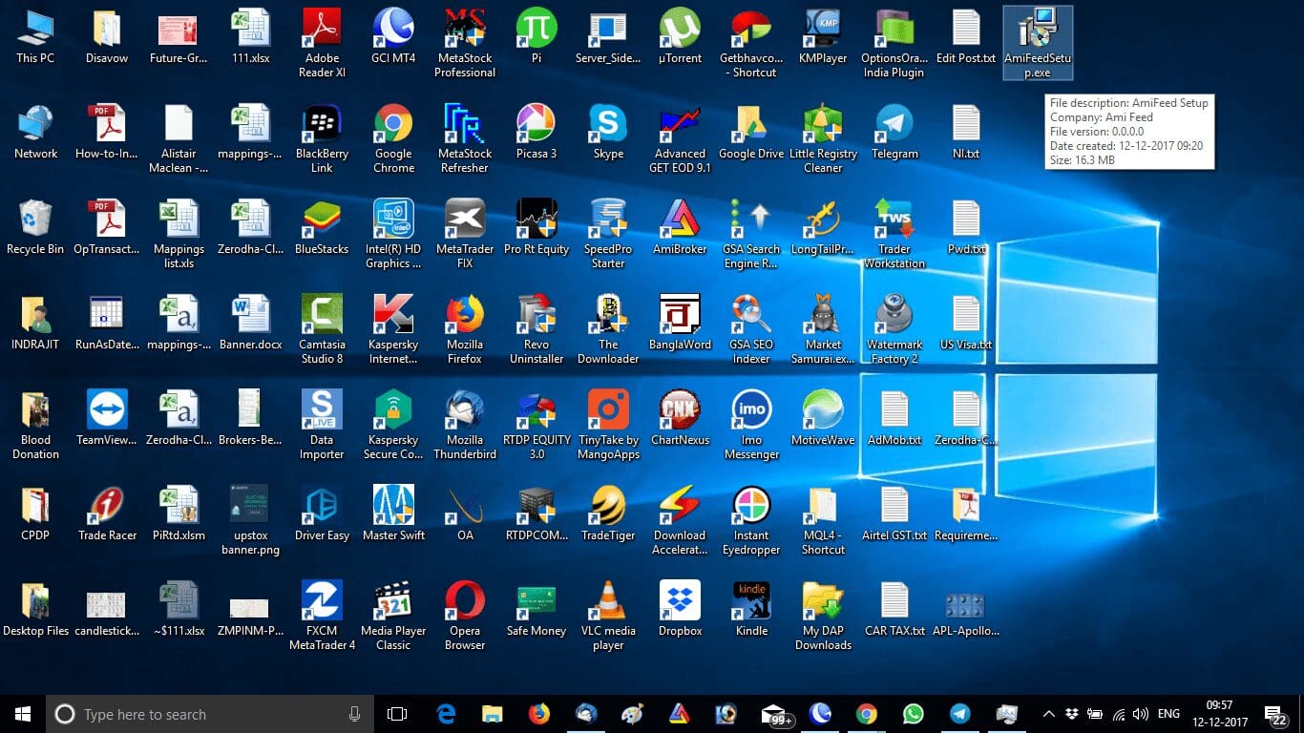1304x733 pixels.
Task: Click the Dropbox desktop icon
Action: (x=680, y=609)
